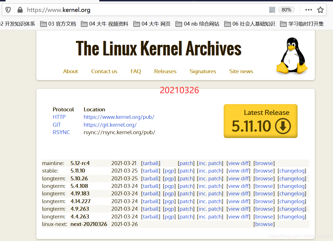Open https://www.kernel.org/pub/ link
The height and width of the screenshot is (241, 333).
click(x=119, y=117)
